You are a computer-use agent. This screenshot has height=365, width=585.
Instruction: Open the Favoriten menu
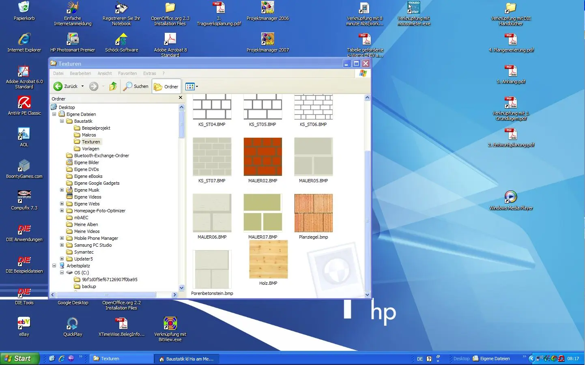point(127,73)
